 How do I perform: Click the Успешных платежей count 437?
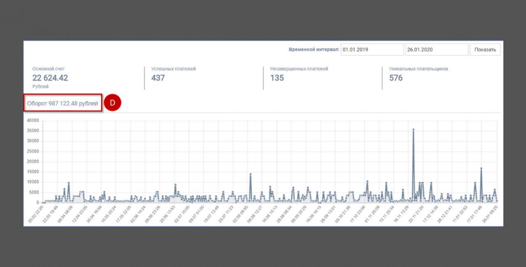[x=158, y=78]
